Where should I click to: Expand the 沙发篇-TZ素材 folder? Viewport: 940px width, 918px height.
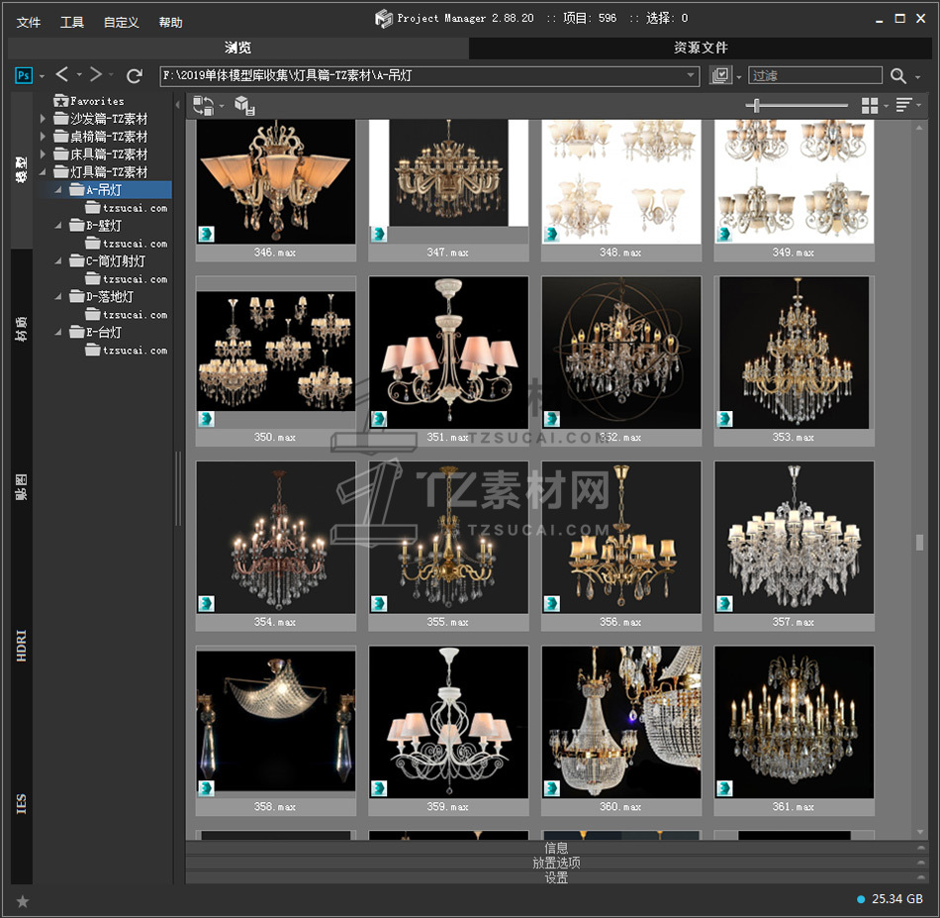(43, 119)
